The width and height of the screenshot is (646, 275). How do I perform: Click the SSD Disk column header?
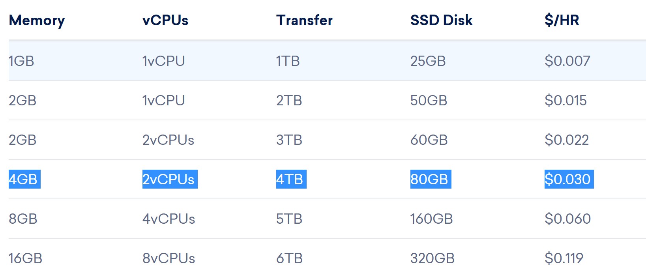[441, 20]
